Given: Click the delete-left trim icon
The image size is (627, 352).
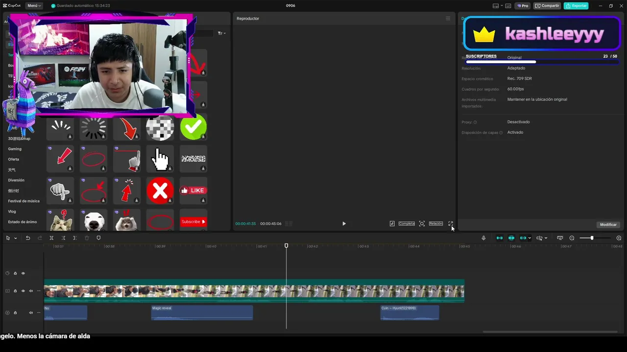Looking at the screenshot, I should (63, 238).
